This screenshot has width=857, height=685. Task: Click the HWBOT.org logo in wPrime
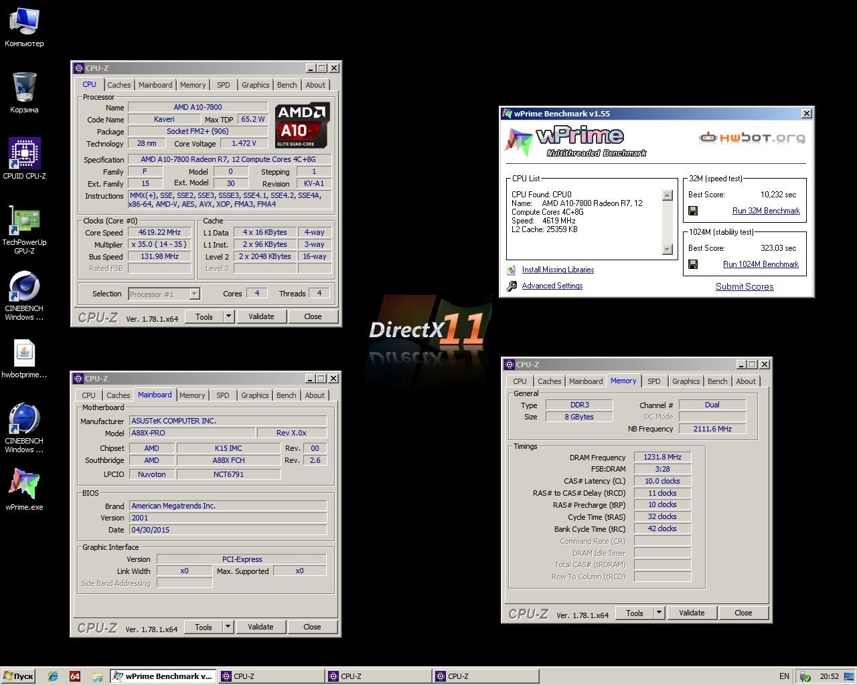tap(752, 138)
